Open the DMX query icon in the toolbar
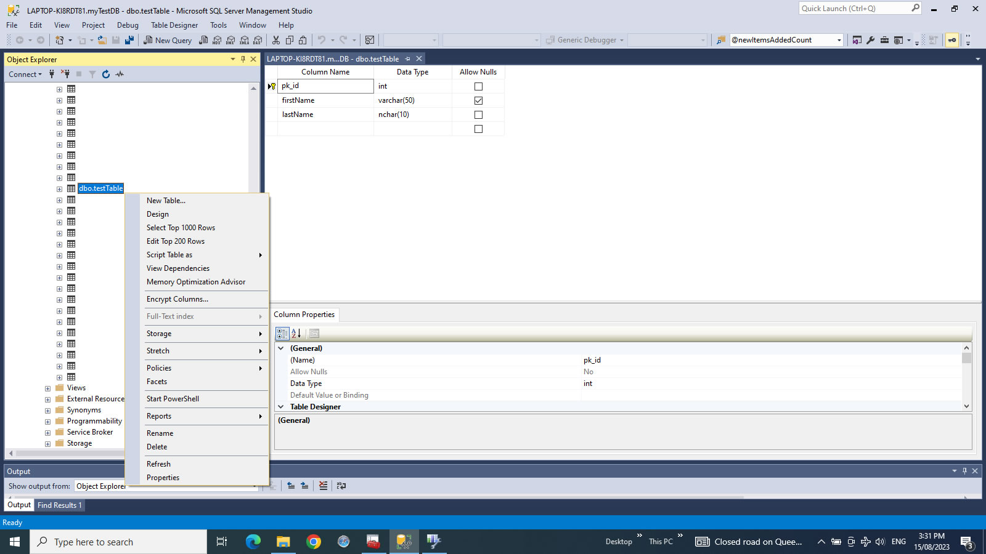 point(230,40)
